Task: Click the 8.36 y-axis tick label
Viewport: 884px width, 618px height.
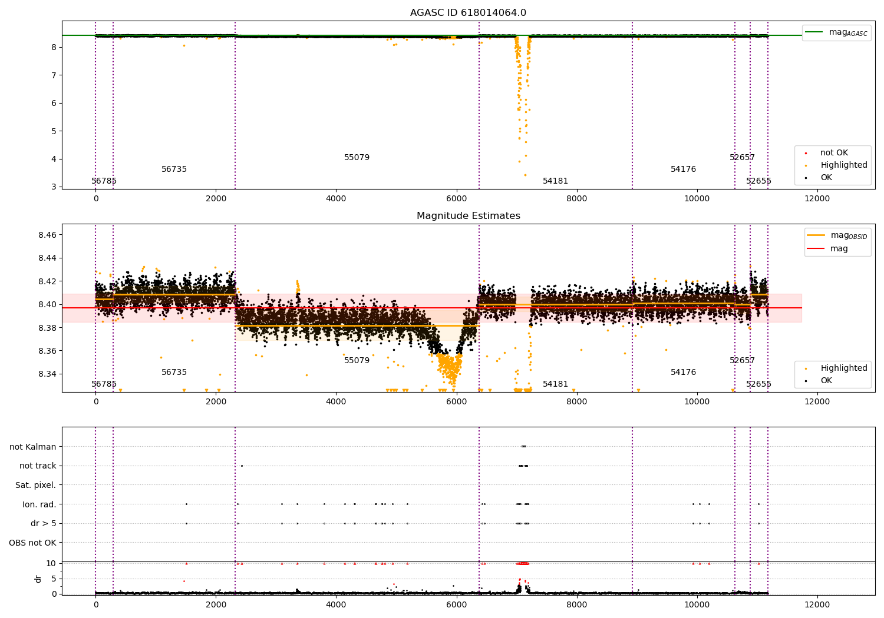Action: pos(47,351)
